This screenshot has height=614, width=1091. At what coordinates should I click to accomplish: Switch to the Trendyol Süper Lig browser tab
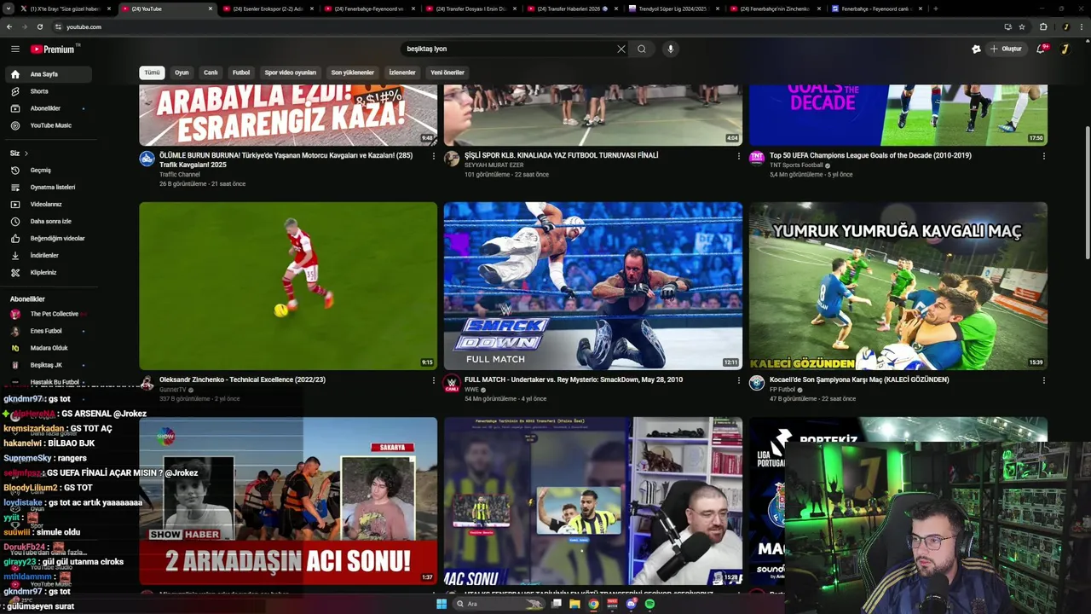(x=672, y=9)
